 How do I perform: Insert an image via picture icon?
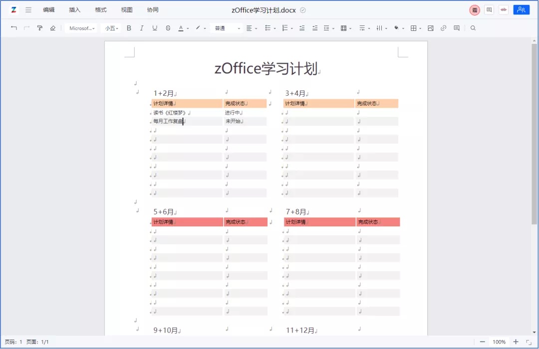click(x=430, y=28)
